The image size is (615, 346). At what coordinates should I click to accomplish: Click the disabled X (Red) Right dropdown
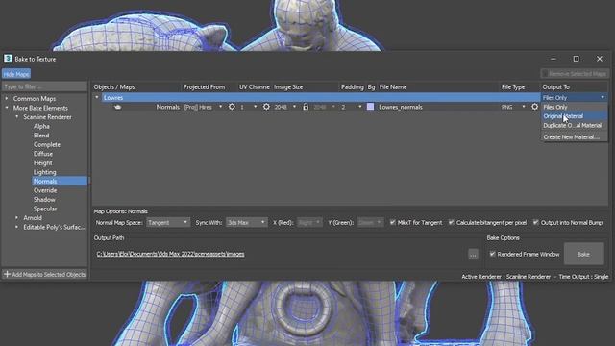[309, 222]
